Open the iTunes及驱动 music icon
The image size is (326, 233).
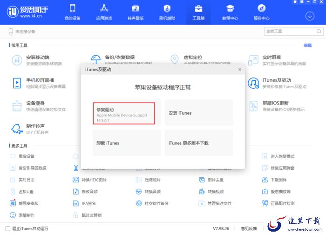coord(253,83)
